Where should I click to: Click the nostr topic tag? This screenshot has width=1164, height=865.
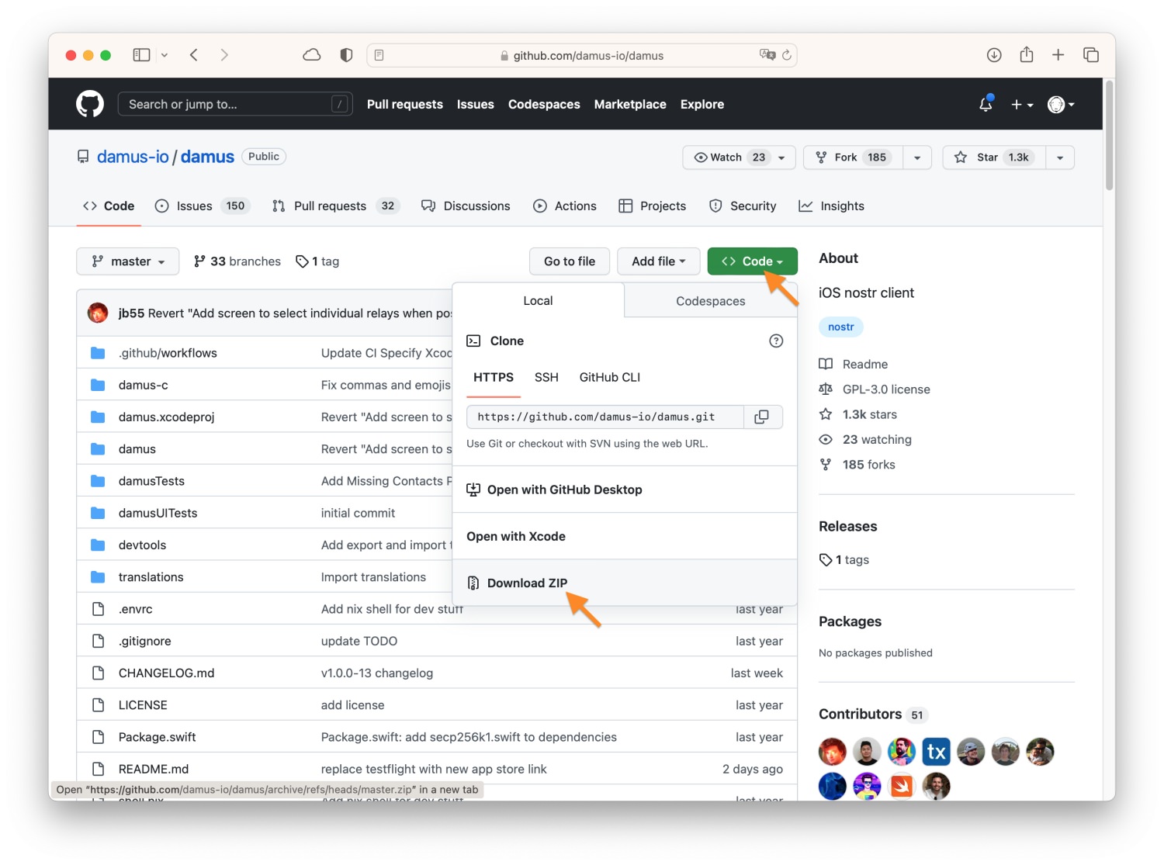841,327
